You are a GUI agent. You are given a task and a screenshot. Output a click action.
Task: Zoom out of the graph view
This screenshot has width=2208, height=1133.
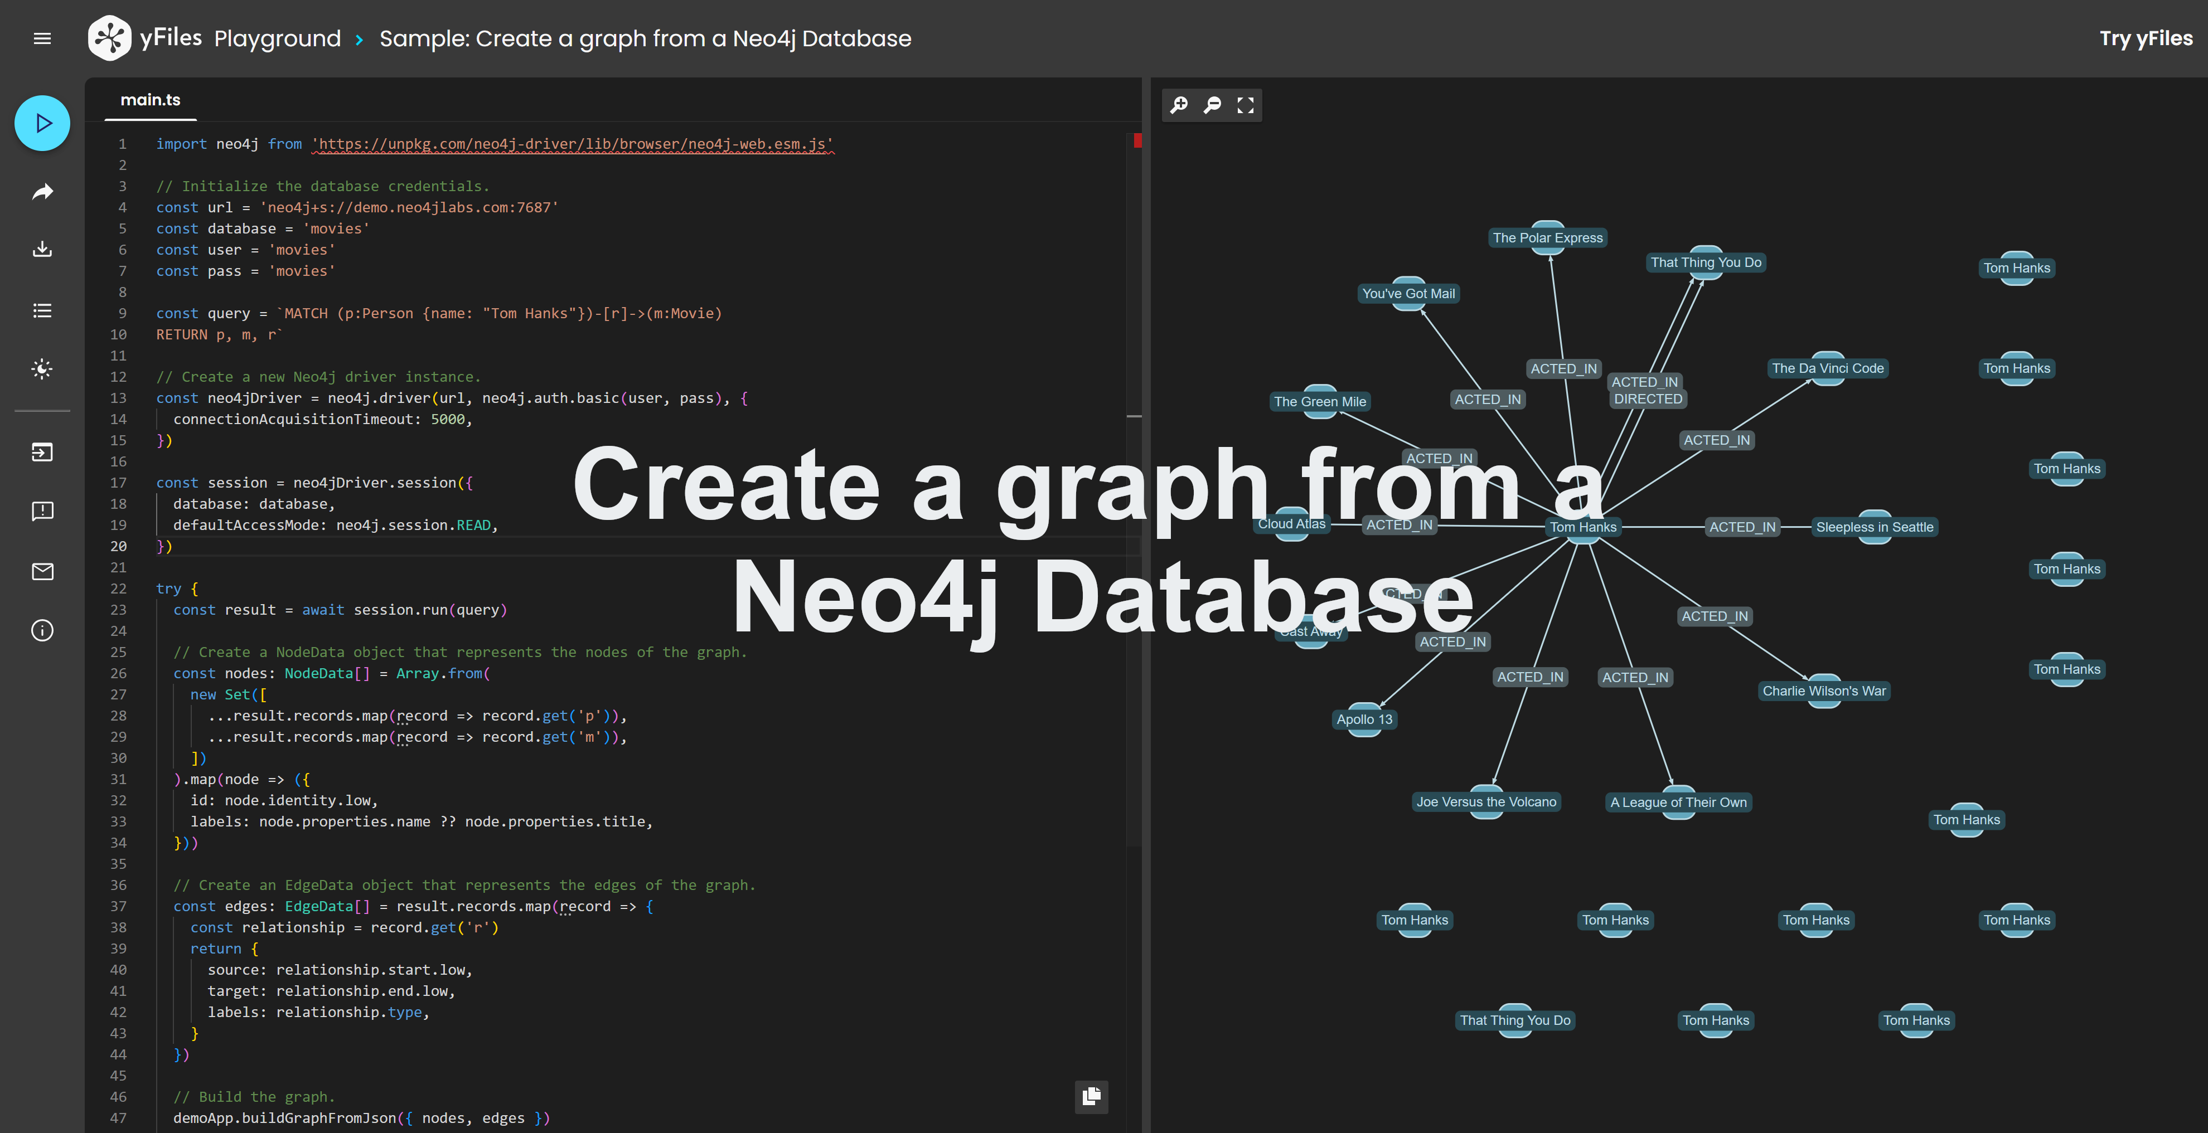point(1212,105)
